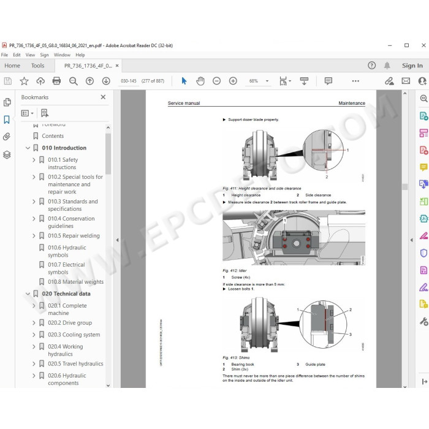Screen dimensions: 429x429
Task: Jump to 010.8 Material weights bookmark
Action: pyautogui.click(x=76, y=282)
